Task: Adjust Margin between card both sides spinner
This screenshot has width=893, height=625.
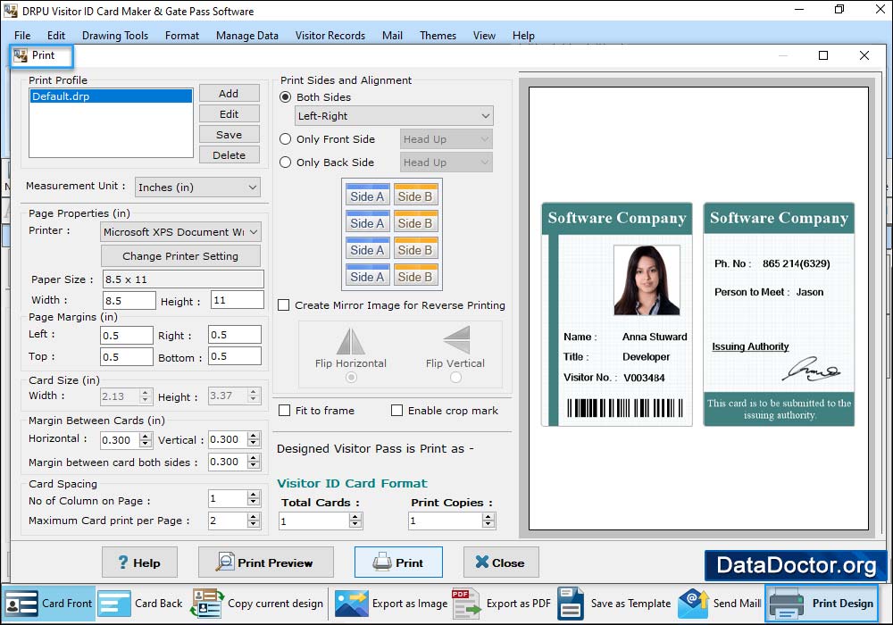Action: pos(254,462)
